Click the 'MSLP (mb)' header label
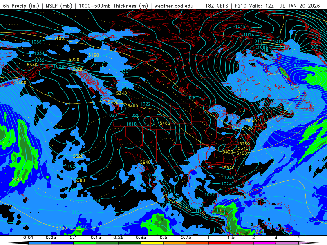Screen dimensions: 327x245 point(59,6)
